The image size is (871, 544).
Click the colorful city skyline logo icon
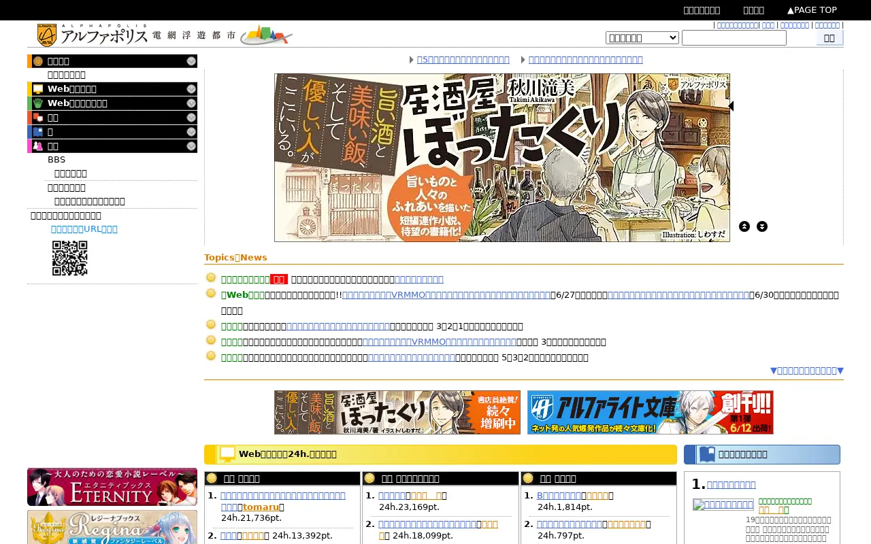266,35
